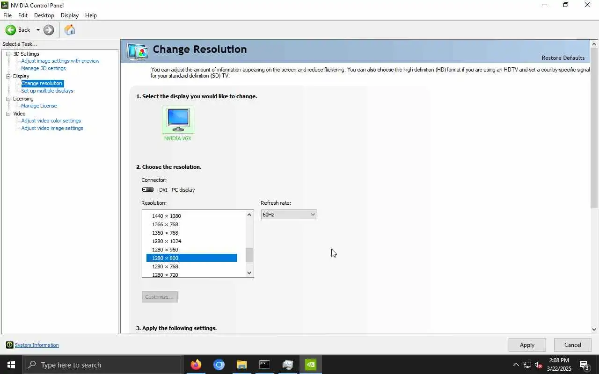Image resolution: width=599 pixels, height=374 pixels.
Task: Open Firefox from the taskbar
Action: pyautogui.click(x=196, y=365)
